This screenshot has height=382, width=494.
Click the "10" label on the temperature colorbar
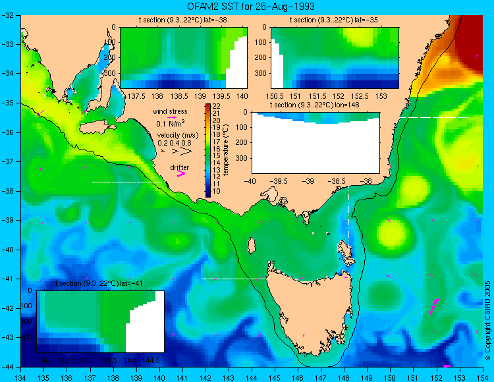(x=217, y=191)
